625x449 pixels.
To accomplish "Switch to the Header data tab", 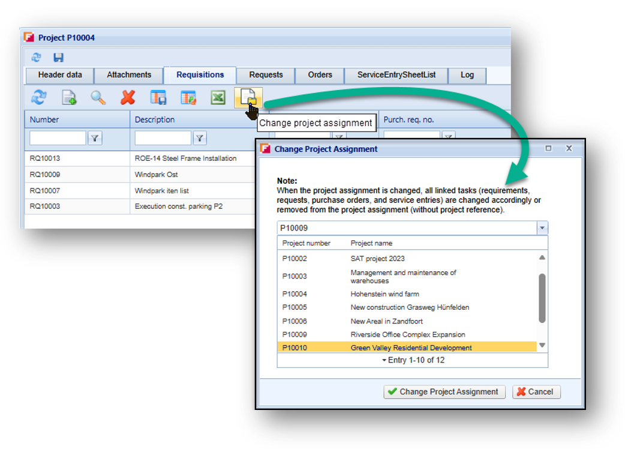I will [x=60, y=75].
